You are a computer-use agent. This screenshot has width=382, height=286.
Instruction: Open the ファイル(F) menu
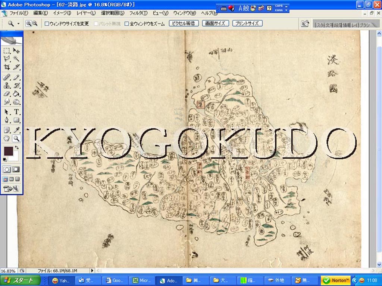click(19, 13)
